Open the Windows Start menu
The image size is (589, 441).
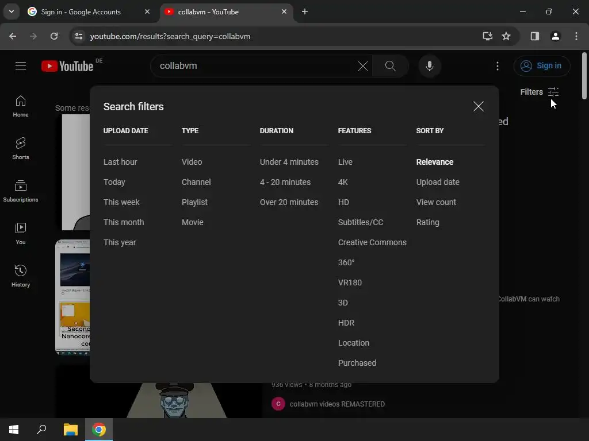14,430
